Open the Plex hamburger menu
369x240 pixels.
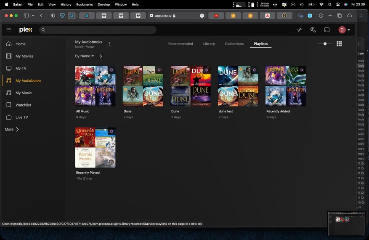(x=9, y=30)
